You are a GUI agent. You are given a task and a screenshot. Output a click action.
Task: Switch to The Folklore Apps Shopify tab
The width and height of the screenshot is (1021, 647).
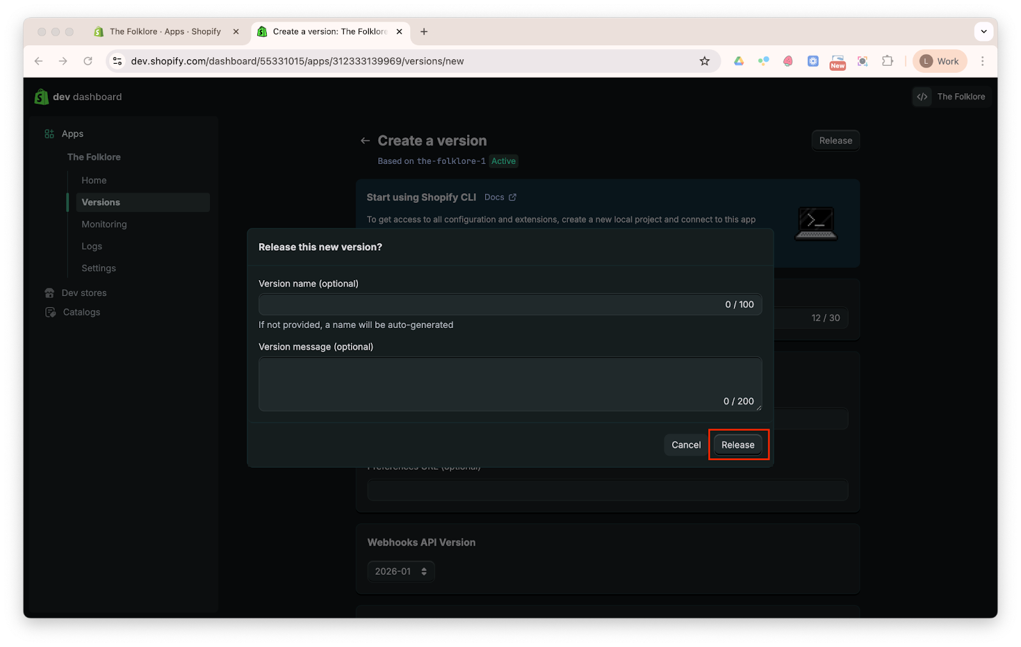coord(165,31)
